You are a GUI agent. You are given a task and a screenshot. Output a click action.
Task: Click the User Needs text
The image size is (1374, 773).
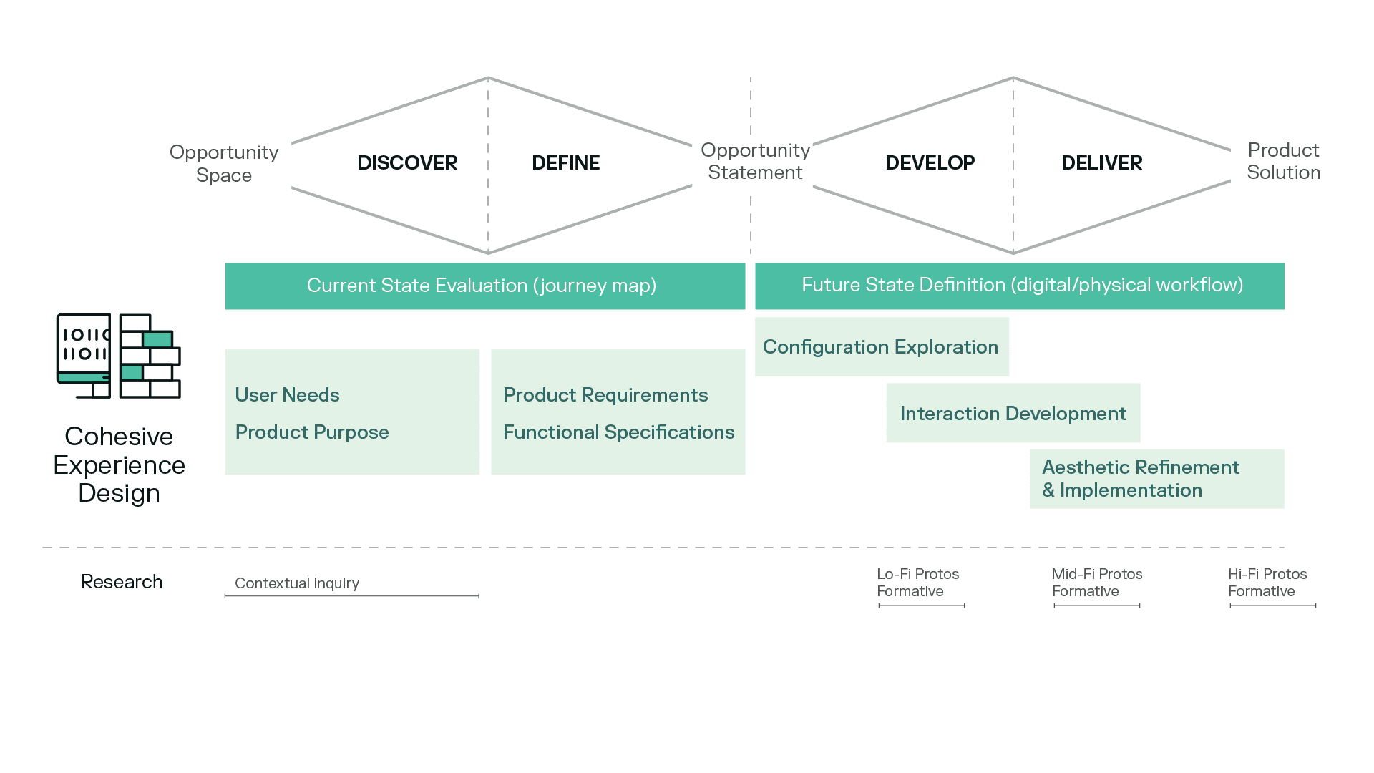click(287, 395)
